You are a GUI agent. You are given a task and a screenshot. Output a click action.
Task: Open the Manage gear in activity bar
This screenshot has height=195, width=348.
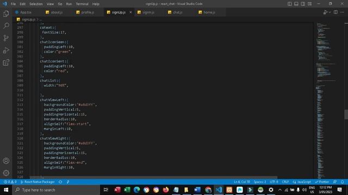6,173
